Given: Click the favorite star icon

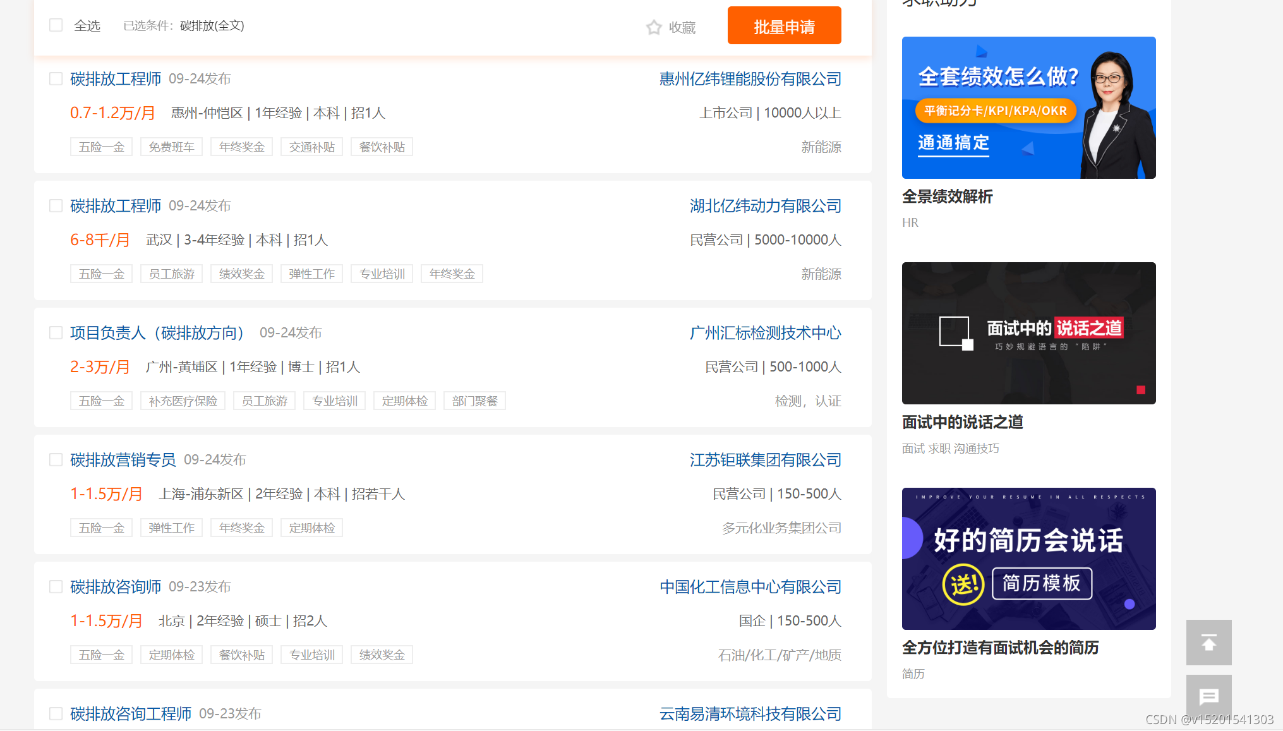Looking at the screenshot, I should [x=654, y=27].
